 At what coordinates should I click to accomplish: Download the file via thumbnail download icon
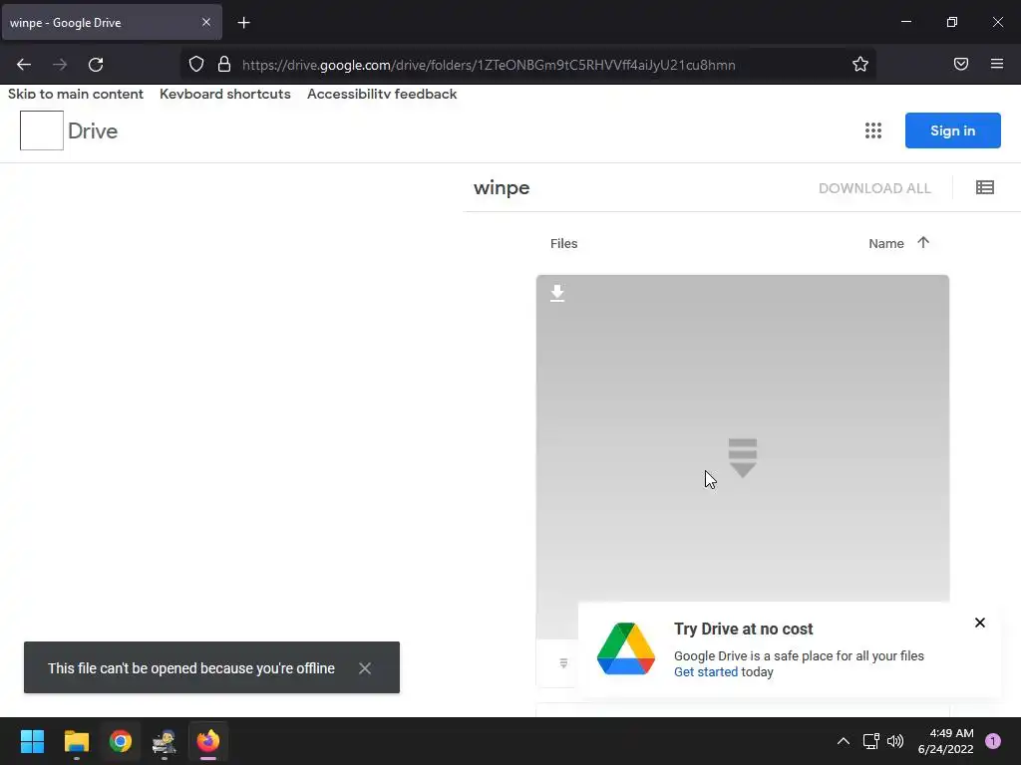[557, 294]
